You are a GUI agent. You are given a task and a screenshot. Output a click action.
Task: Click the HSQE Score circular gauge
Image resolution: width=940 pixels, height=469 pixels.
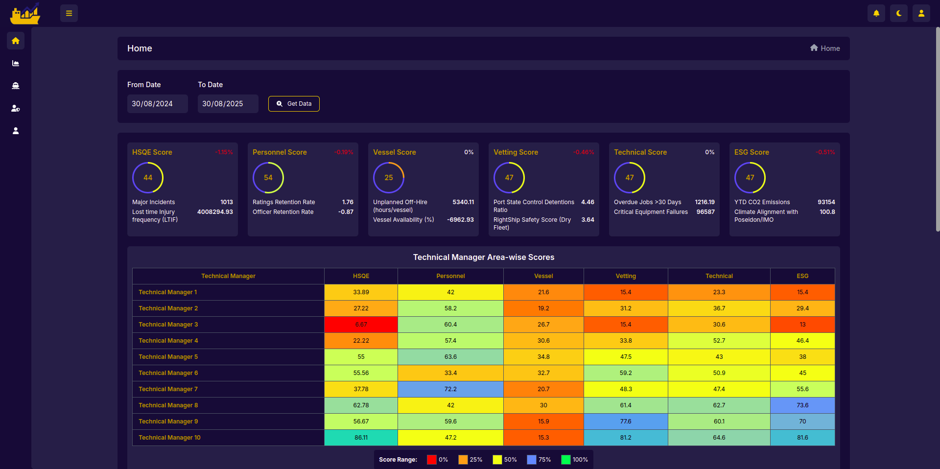pyautogui.click(x=148, y=178)
